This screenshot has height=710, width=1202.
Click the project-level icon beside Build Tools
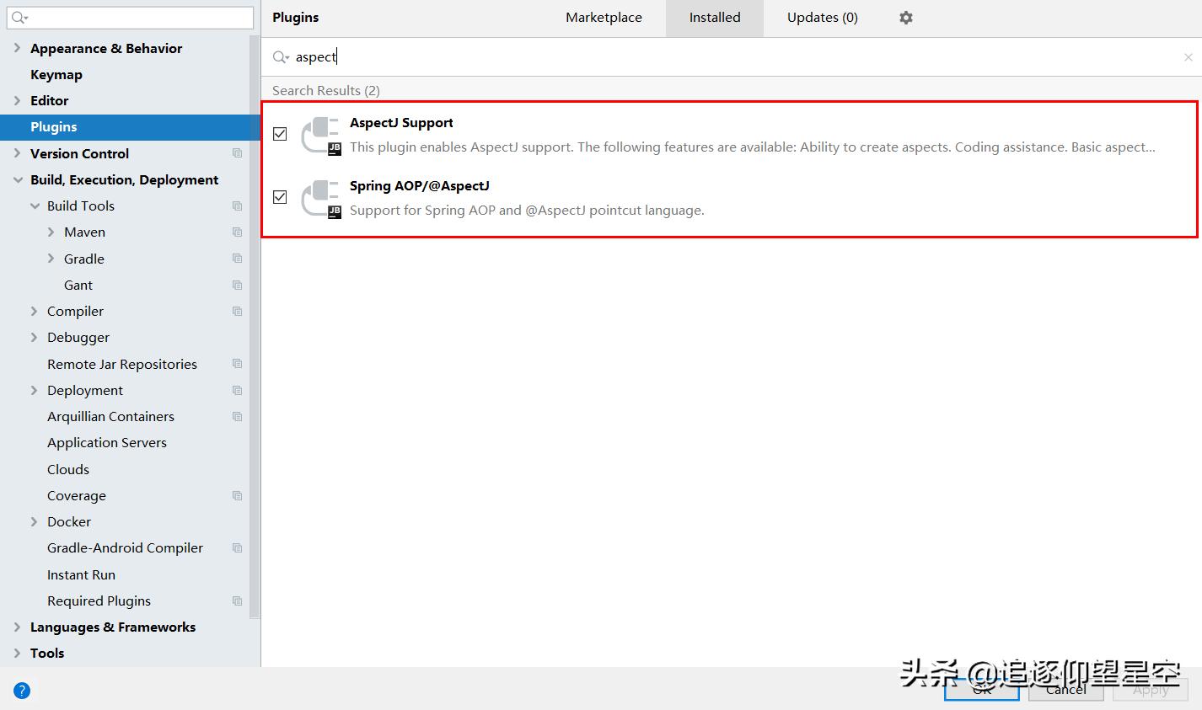point(237,206)
